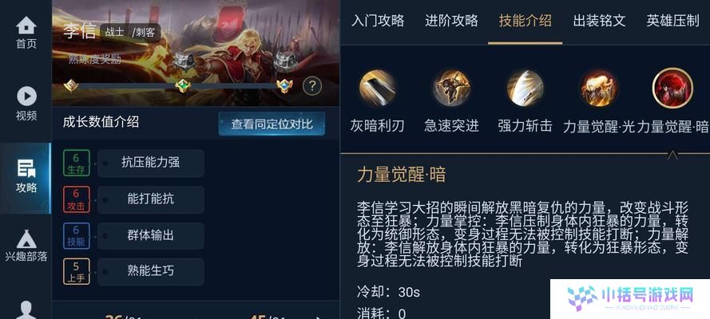Click the blue gem mastery reward marker
The width and height of the screenshot is (710, 319).
click(x=284, y=85)
